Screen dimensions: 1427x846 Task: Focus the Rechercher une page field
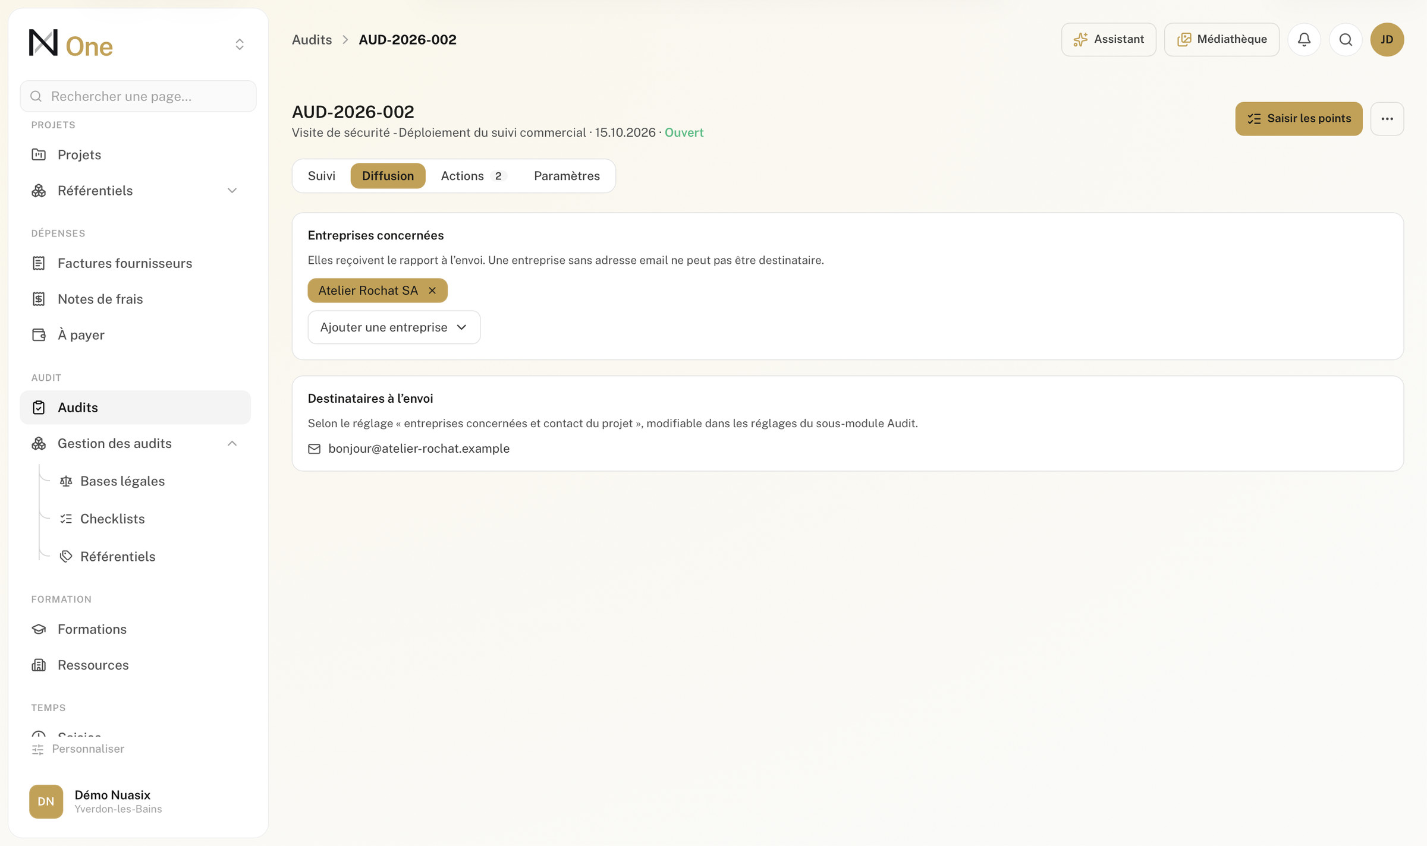point(138,96)
